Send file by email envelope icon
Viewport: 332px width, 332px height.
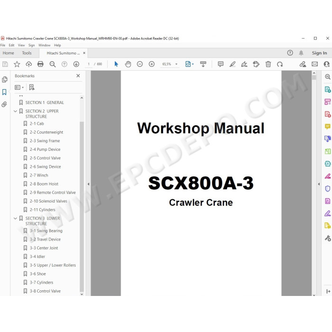click(314, 64)
